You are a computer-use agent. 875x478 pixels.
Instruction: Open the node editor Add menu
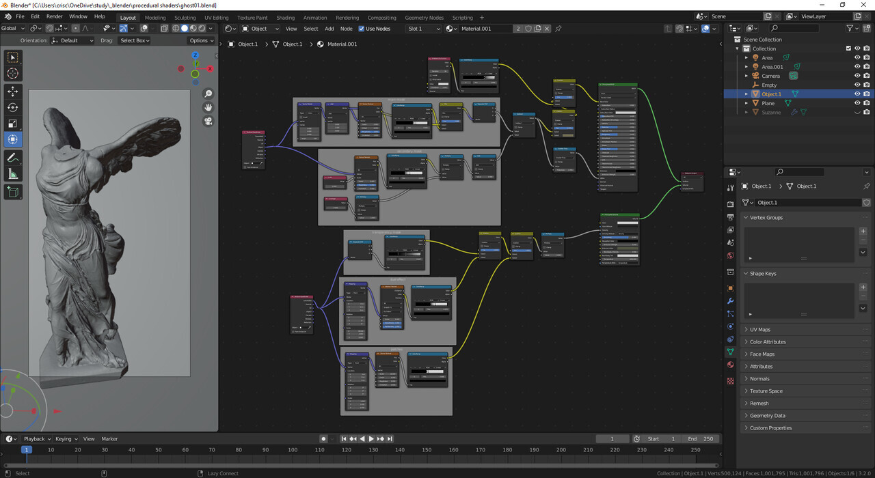click(329, 29)
